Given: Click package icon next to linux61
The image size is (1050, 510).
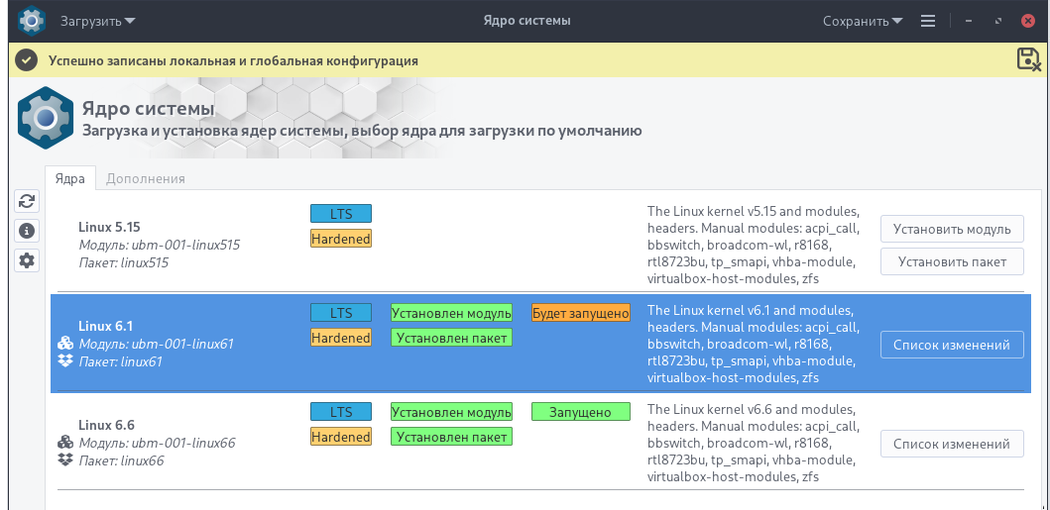Looking at the screenshot, I should [65, 360].
